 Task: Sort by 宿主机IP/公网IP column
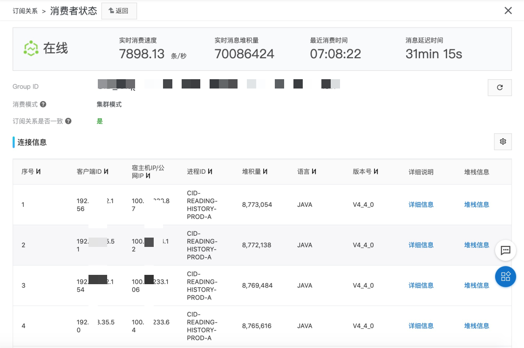[x=148, y=176]
